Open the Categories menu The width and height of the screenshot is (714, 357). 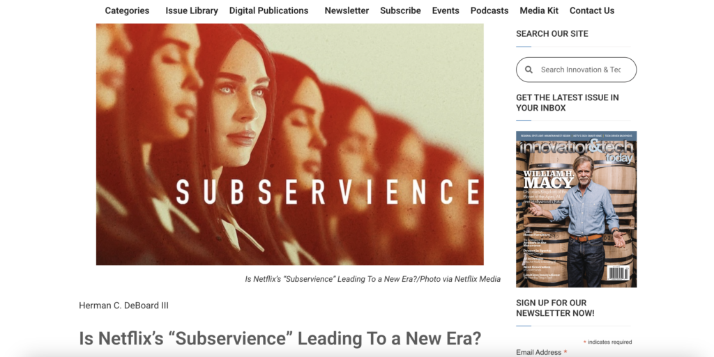tap(127, 10)
